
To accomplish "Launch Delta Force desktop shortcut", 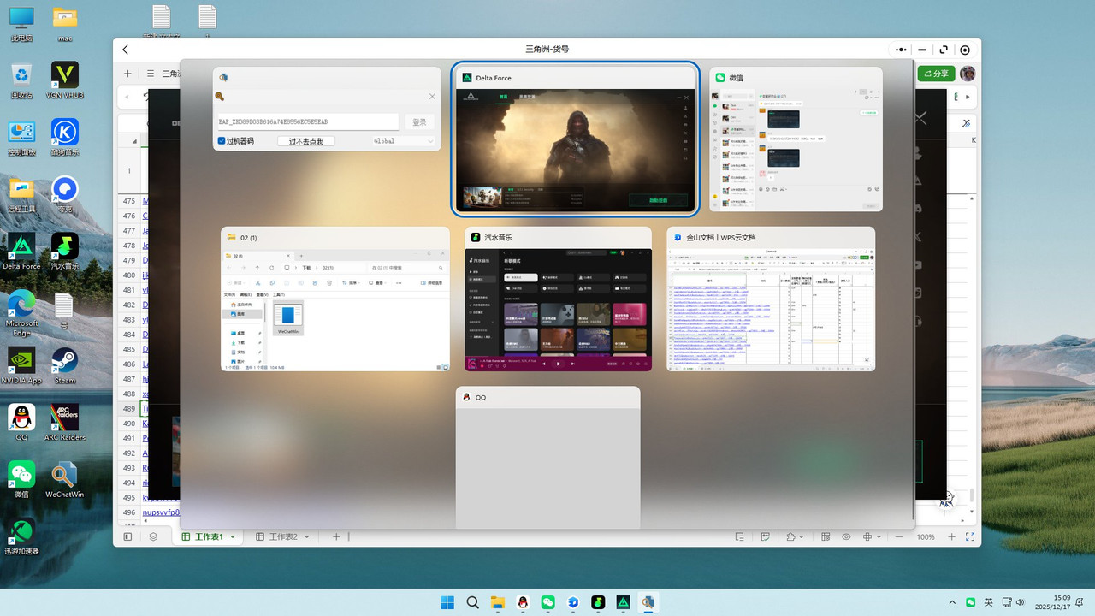I will coord(21,252).
